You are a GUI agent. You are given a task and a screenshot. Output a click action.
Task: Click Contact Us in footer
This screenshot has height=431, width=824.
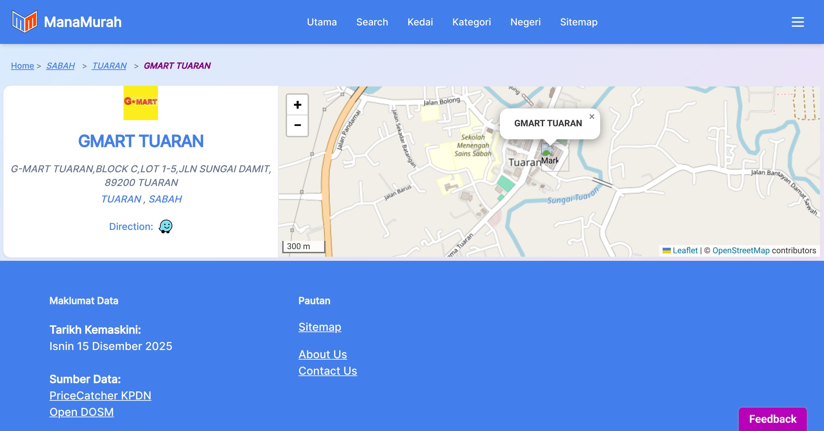pyautogui.click(x=328, y=371)
